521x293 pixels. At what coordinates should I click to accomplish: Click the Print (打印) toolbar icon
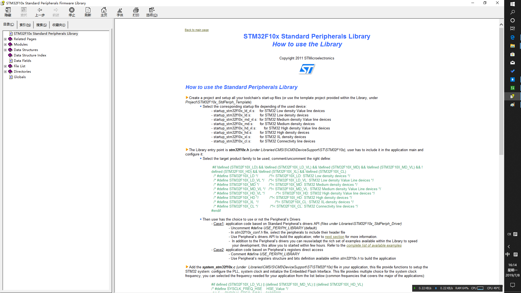136,12
